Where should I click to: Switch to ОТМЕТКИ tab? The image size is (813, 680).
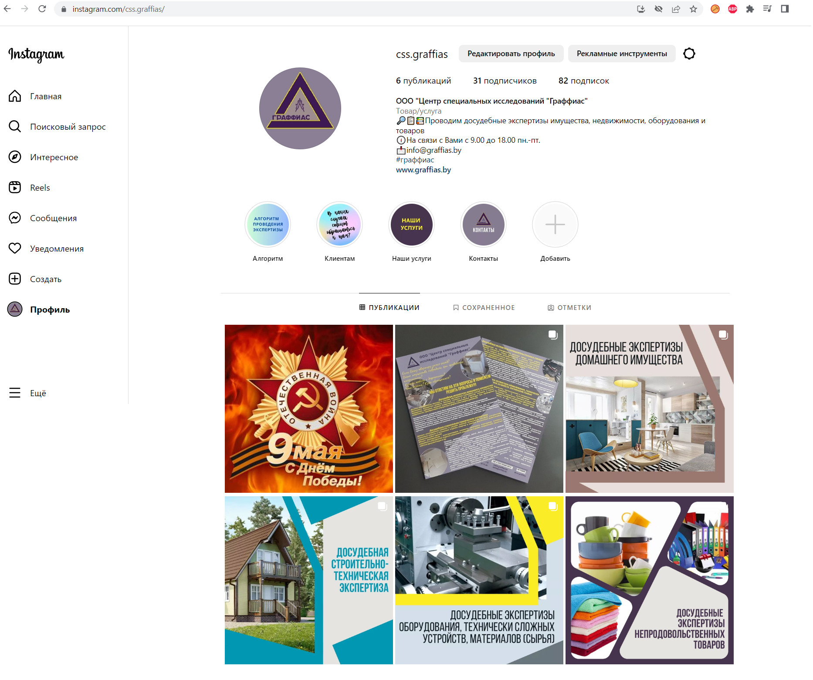coord(569,307)
